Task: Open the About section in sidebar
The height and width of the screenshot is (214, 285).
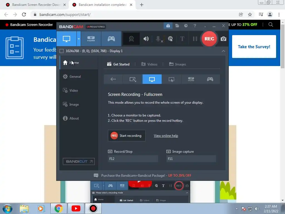Action: coord(79,118)
